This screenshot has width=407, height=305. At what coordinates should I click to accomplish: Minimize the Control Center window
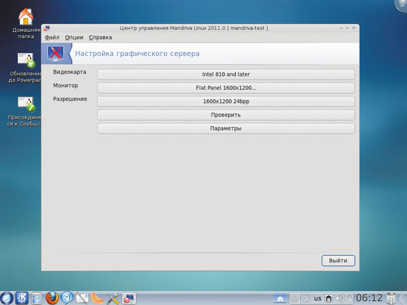click(x=341, y=28)
